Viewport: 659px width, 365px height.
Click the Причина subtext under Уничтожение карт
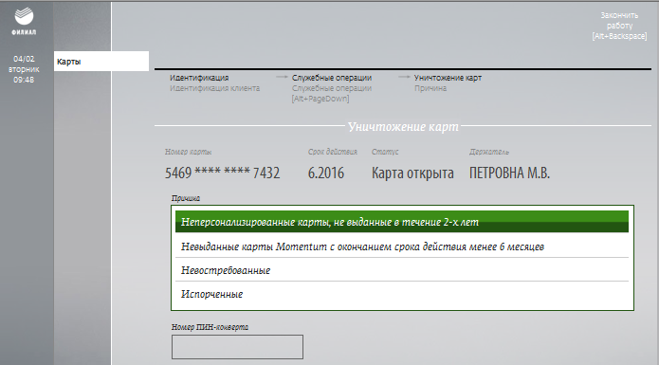point(430,88)
